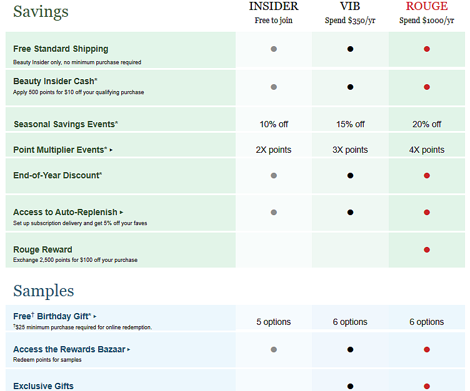Click 'Exchange 2,500 points for $100 off' note
This screenshot has width=470, height=391.
tap(75, 260)
